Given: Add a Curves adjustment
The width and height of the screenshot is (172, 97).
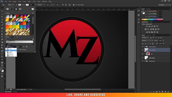Looking at the screenshot, I should click(x=152, y=26).
